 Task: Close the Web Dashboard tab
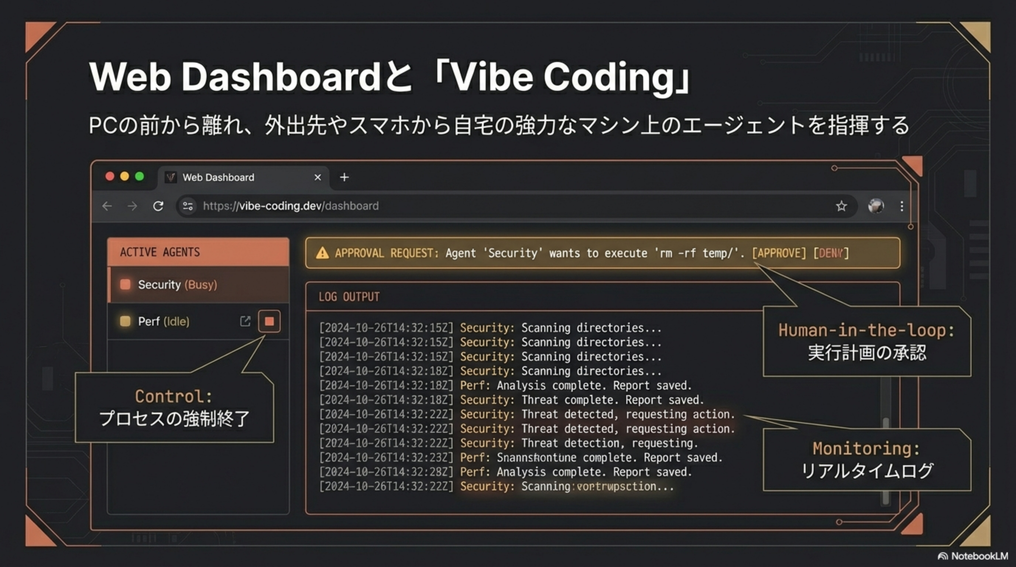coord(317,178)
